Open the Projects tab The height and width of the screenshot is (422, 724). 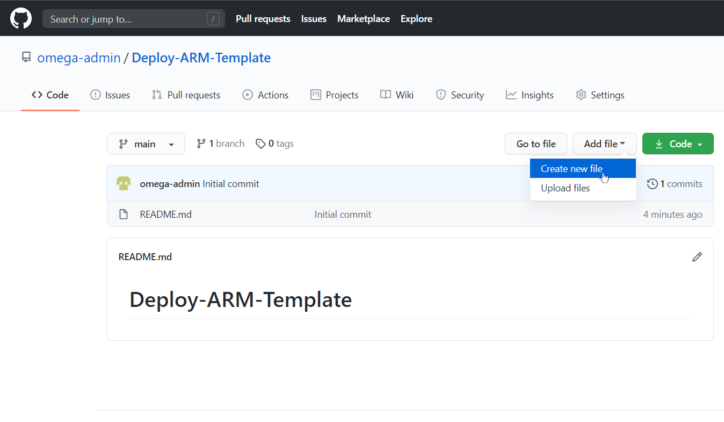334,95
